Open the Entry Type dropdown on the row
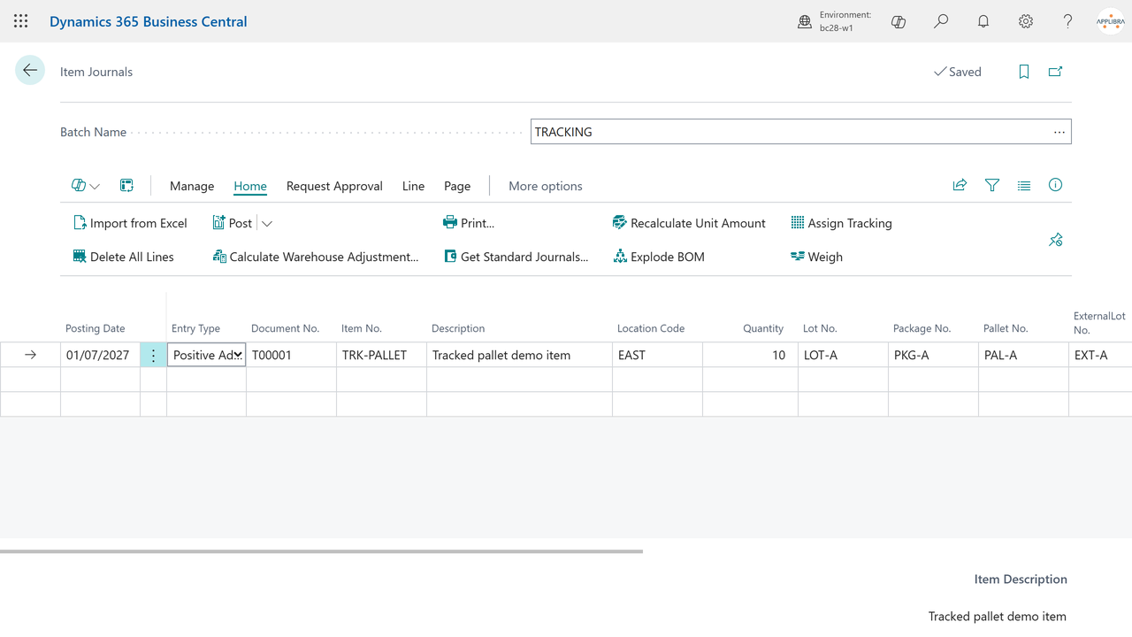The image size is (1132, 637). click(x=238, y=355)
